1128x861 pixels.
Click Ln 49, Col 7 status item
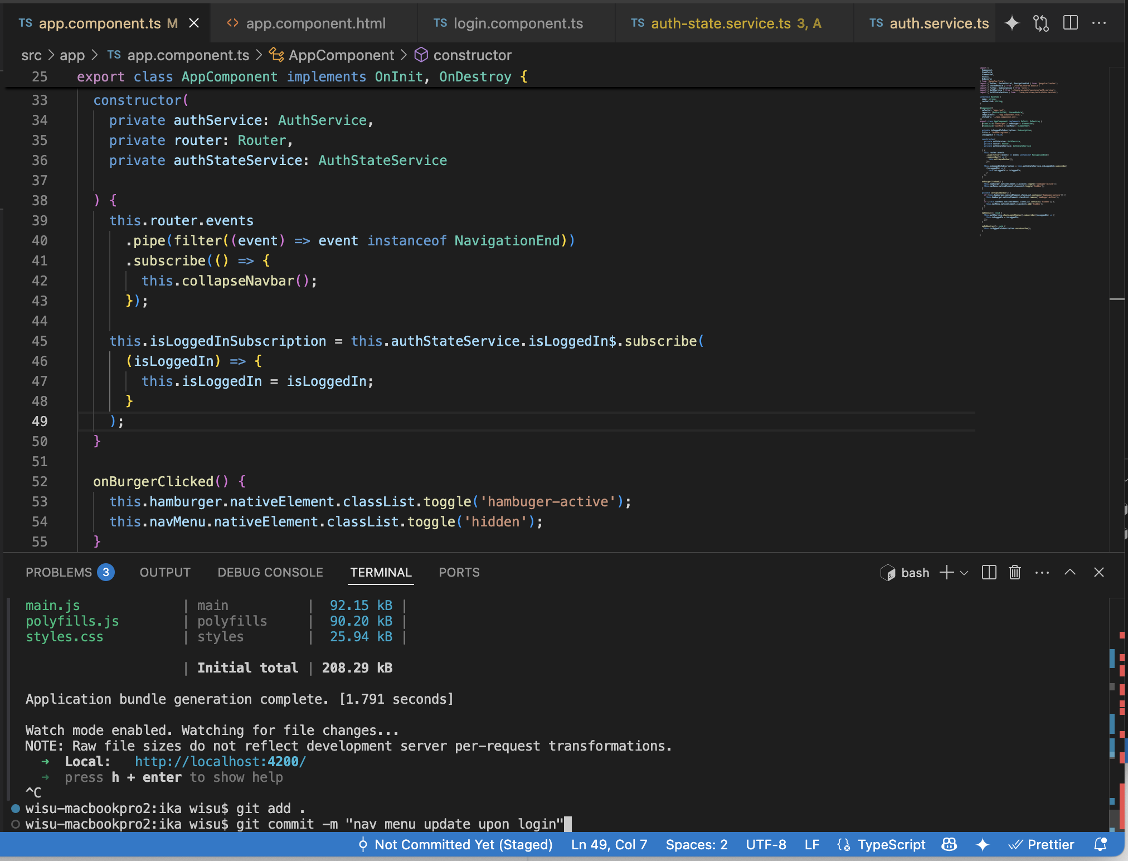[x=609, y=844]
